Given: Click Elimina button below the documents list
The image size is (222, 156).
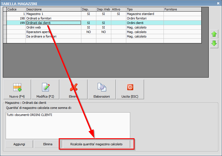Looking at the screenshot, I should [x=48, y=144].
